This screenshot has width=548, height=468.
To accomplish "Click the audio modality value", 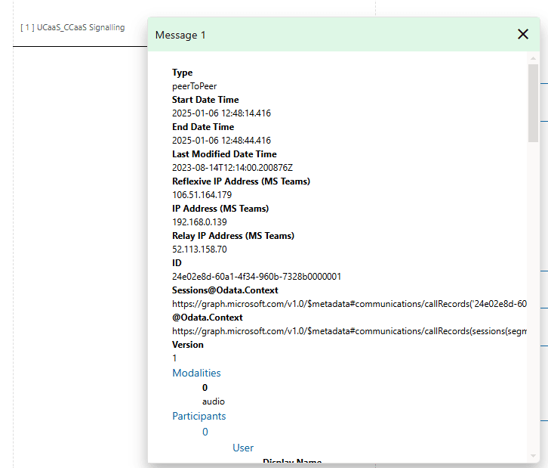I will click(213, 401).
